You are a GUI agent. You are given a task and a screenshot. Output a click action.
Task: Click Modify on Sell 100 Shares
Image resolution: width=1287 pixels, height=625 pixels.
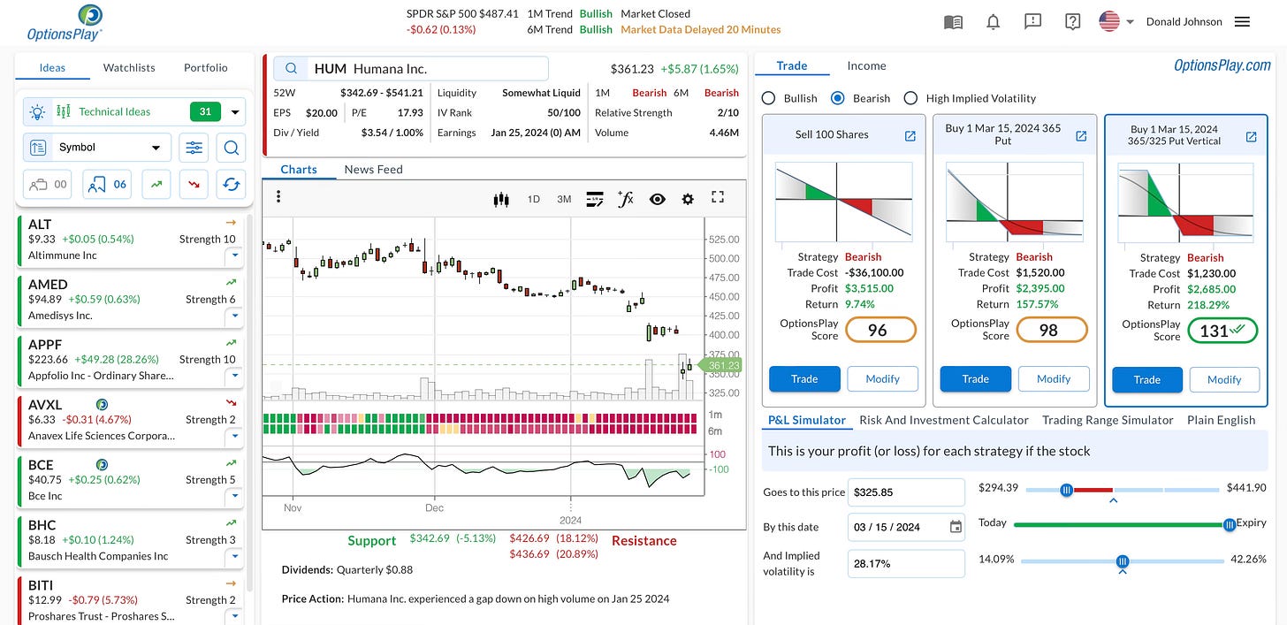tap(882, 379)
